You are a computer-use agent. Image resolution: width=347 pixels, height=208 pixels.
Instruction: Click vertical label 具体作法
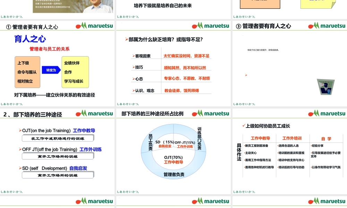(239, 152)
